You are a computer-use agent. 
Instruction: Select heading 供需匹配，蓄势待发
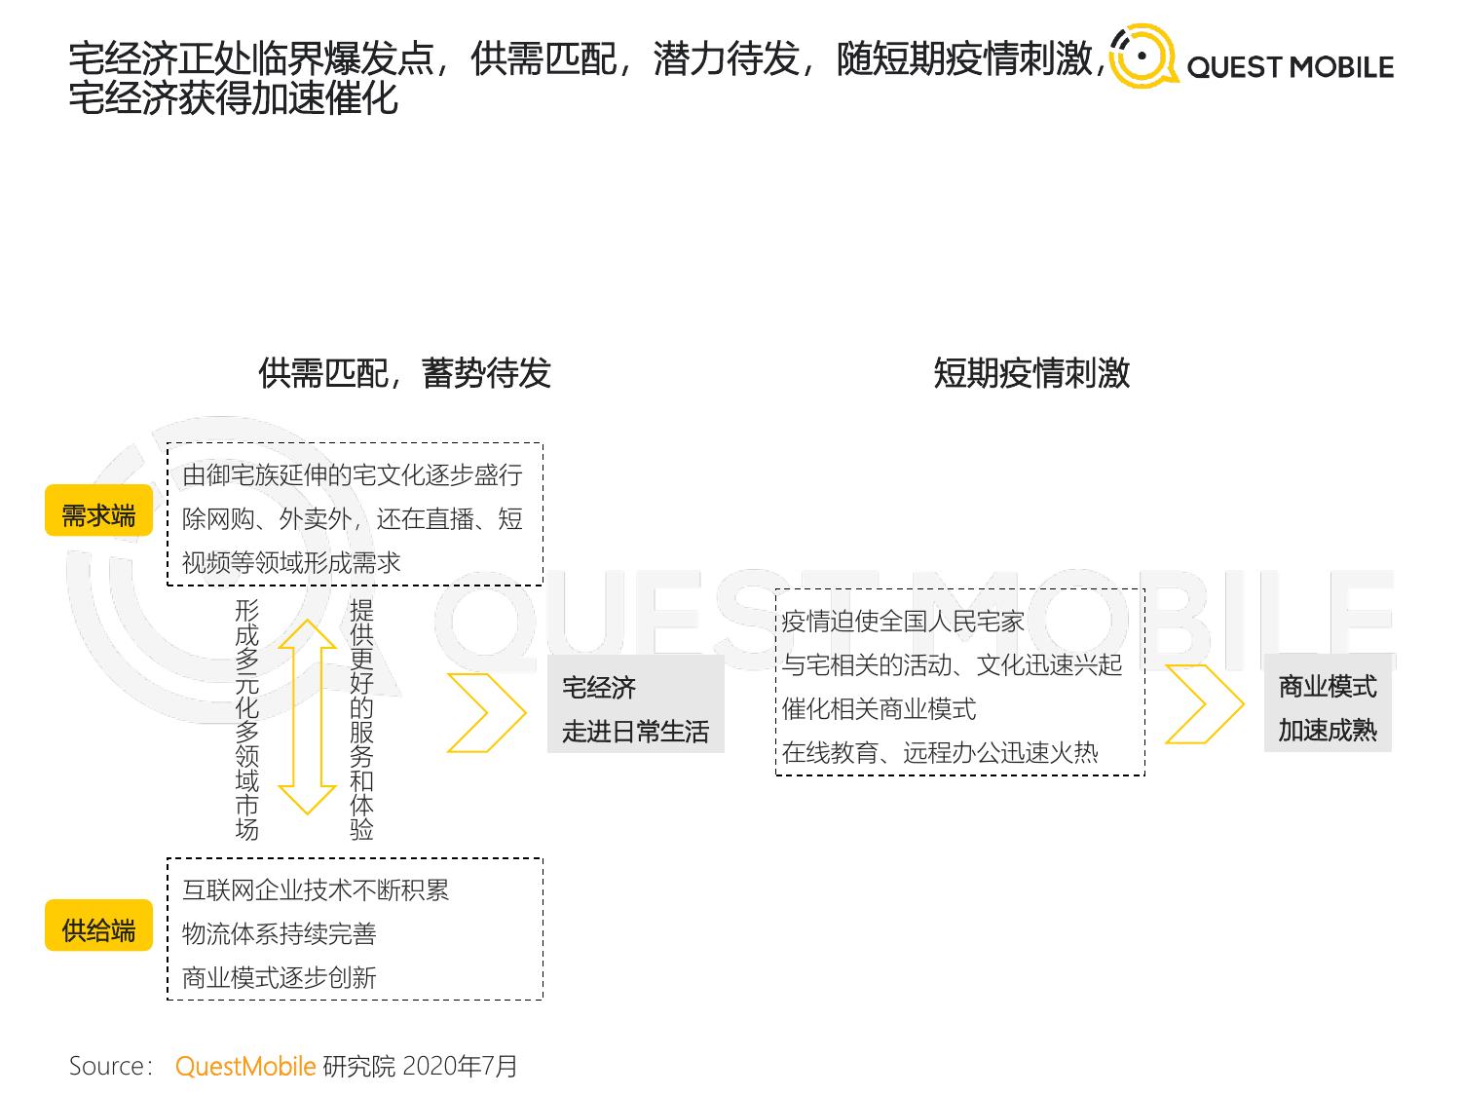point(404,372)
